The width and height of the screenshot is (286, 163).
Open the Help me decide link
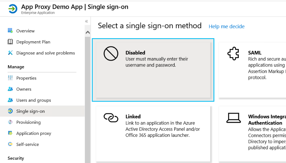click(x=227, y=26)
